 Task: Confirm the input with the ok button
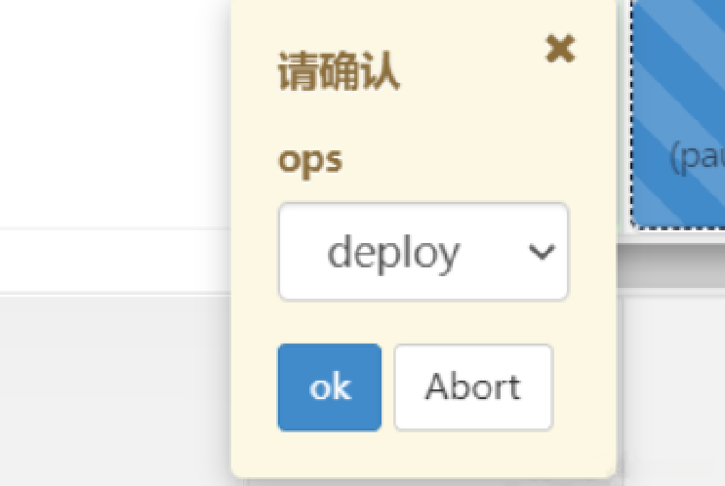pos(329,387)
